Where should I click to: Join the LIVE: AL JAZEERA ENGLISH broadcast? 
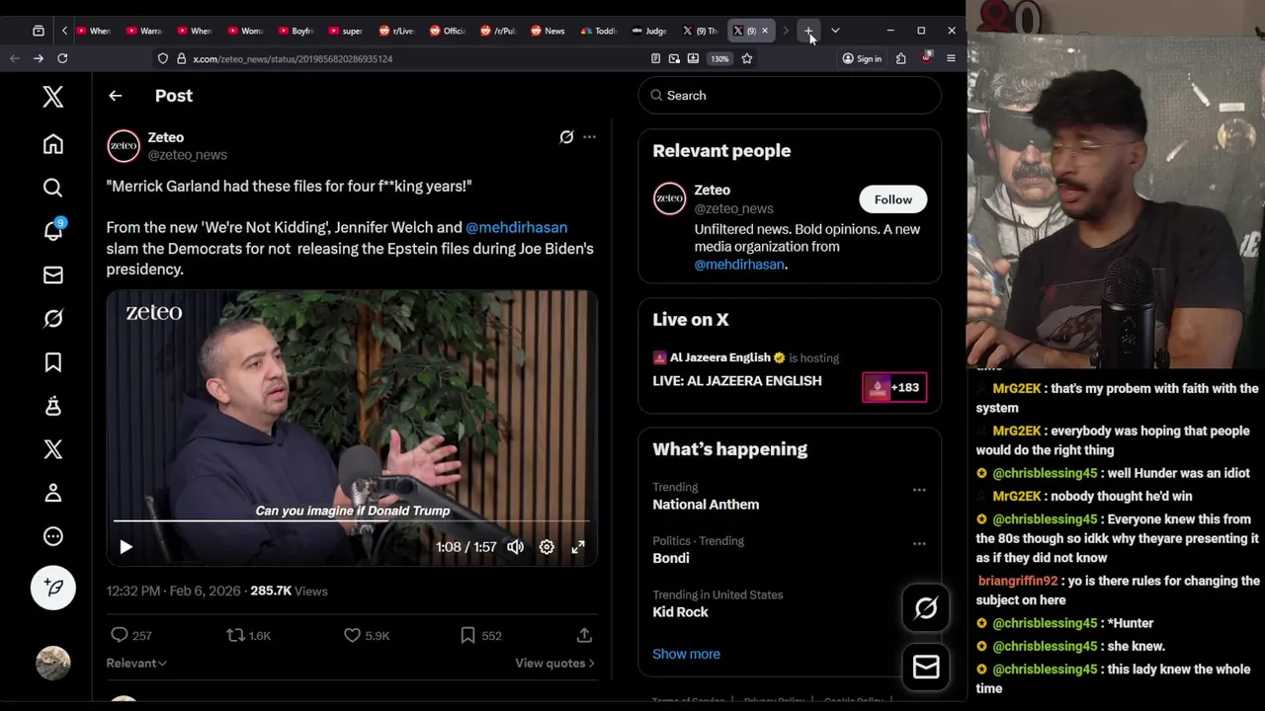[x=736, y=380]
